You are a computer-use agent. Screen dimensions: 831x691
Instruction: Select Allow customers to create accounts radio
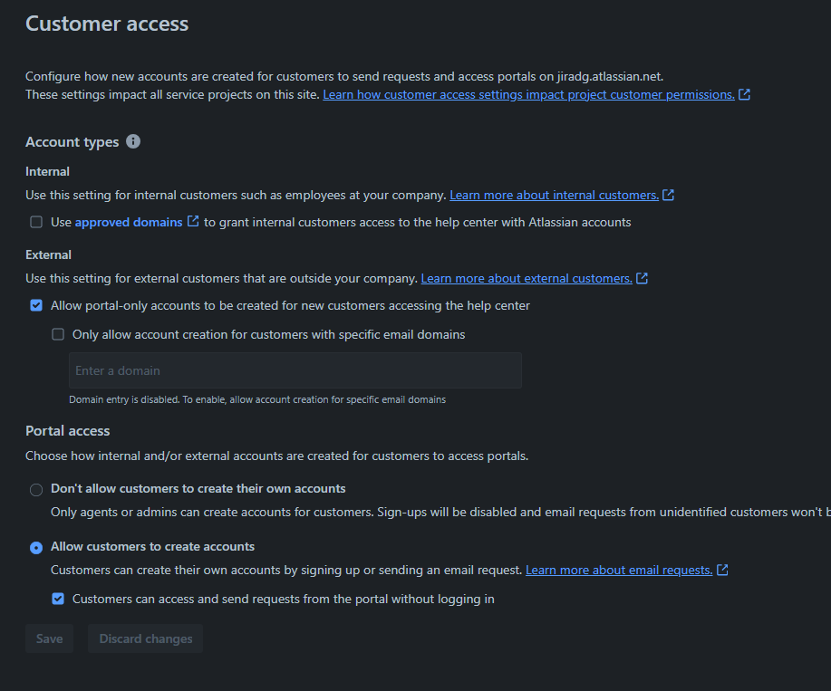[x=36, y=548]
